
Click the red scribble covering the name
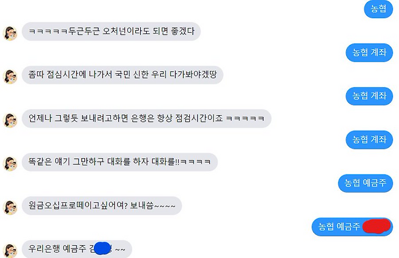pos(377,226)
